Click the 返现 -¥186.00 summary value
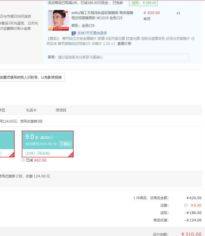The image size is (205, 236). 193,213
